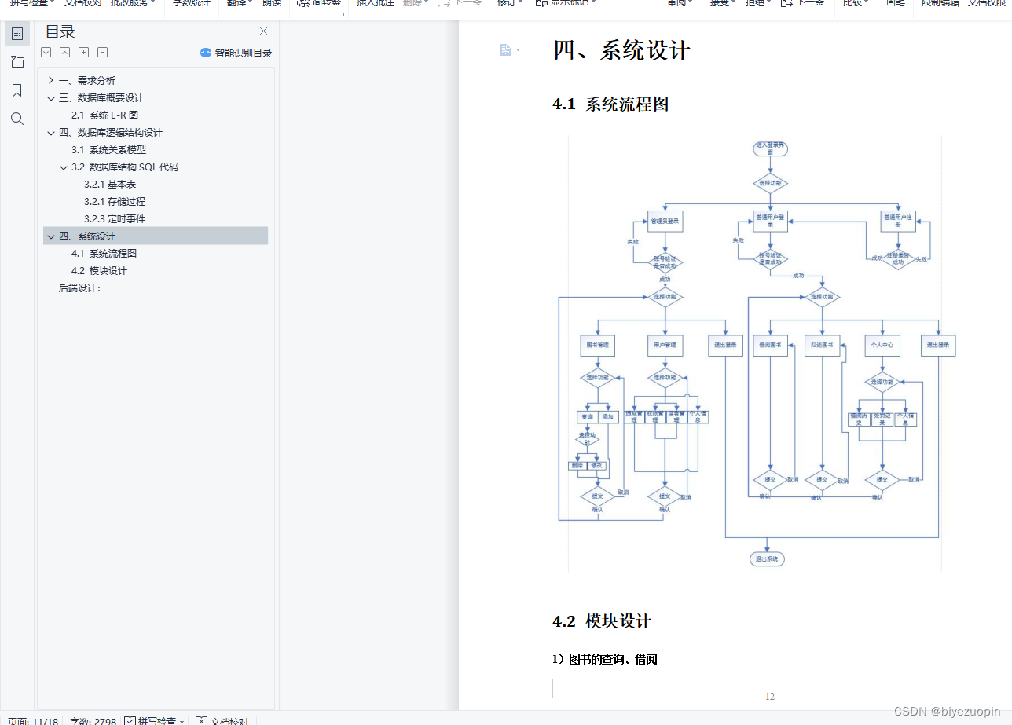This screenshot has height=725, width=1012.
Task: Close the 目录 panel with the X
Action: tap(264, 31)
